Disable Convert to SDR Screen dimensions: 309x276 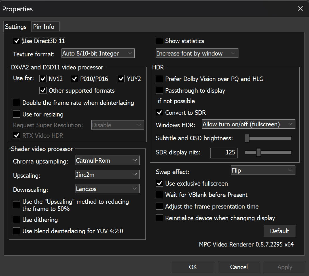coord(159,112)
